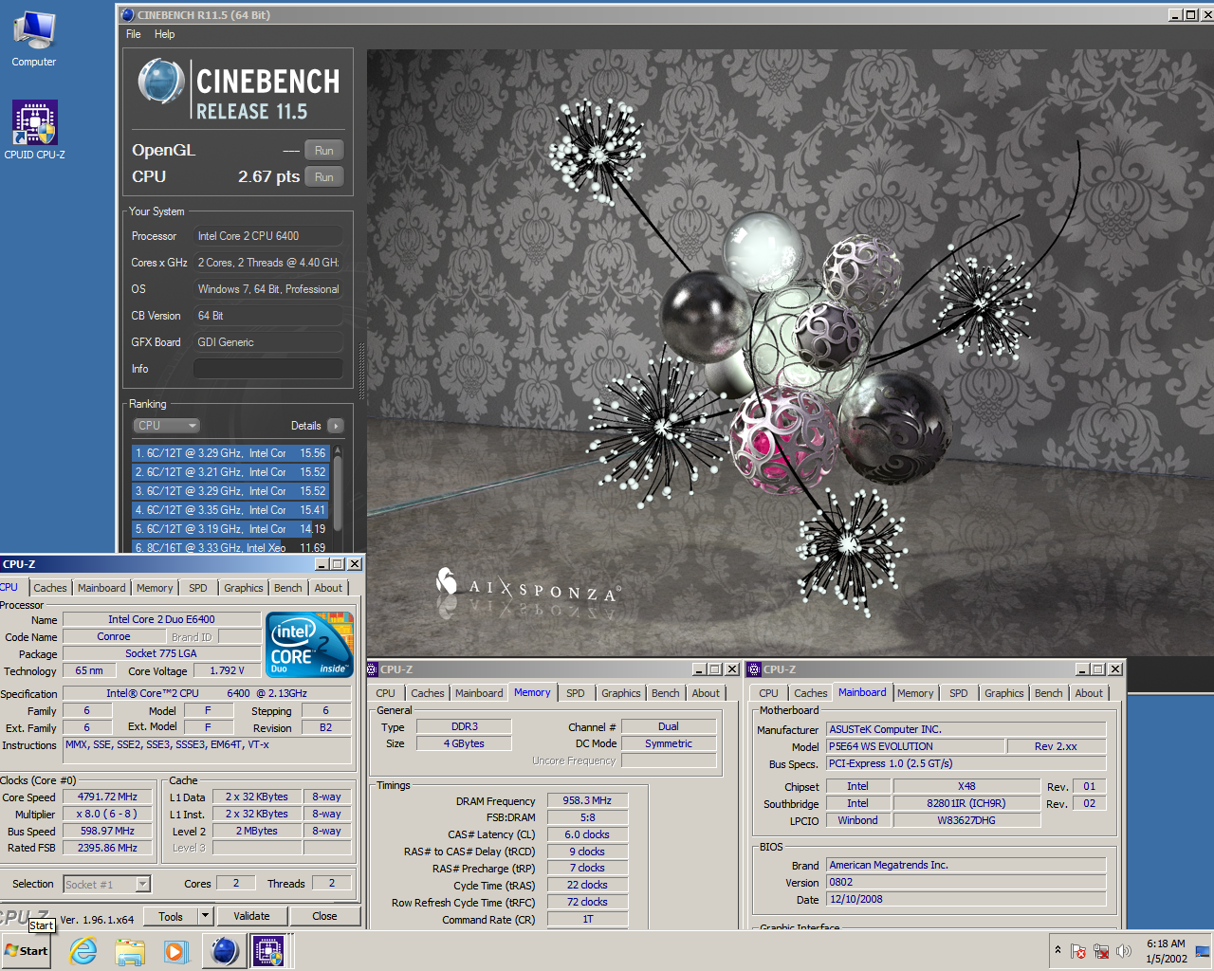Image resolution: width=1214 pixels, height=971 pixels.
Task: Open the Help menu in Cinebench
Action: click(x=165, y=34)
